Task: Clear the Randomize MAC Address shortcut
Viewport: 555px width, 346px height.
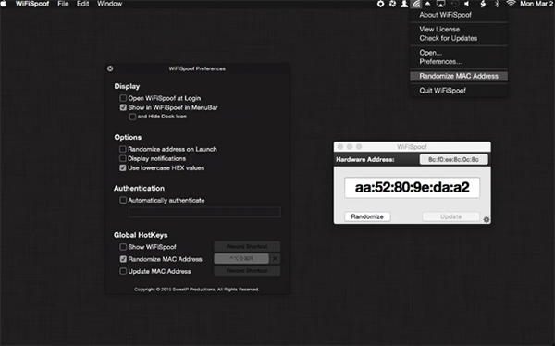Action: (x=275, y=258)
